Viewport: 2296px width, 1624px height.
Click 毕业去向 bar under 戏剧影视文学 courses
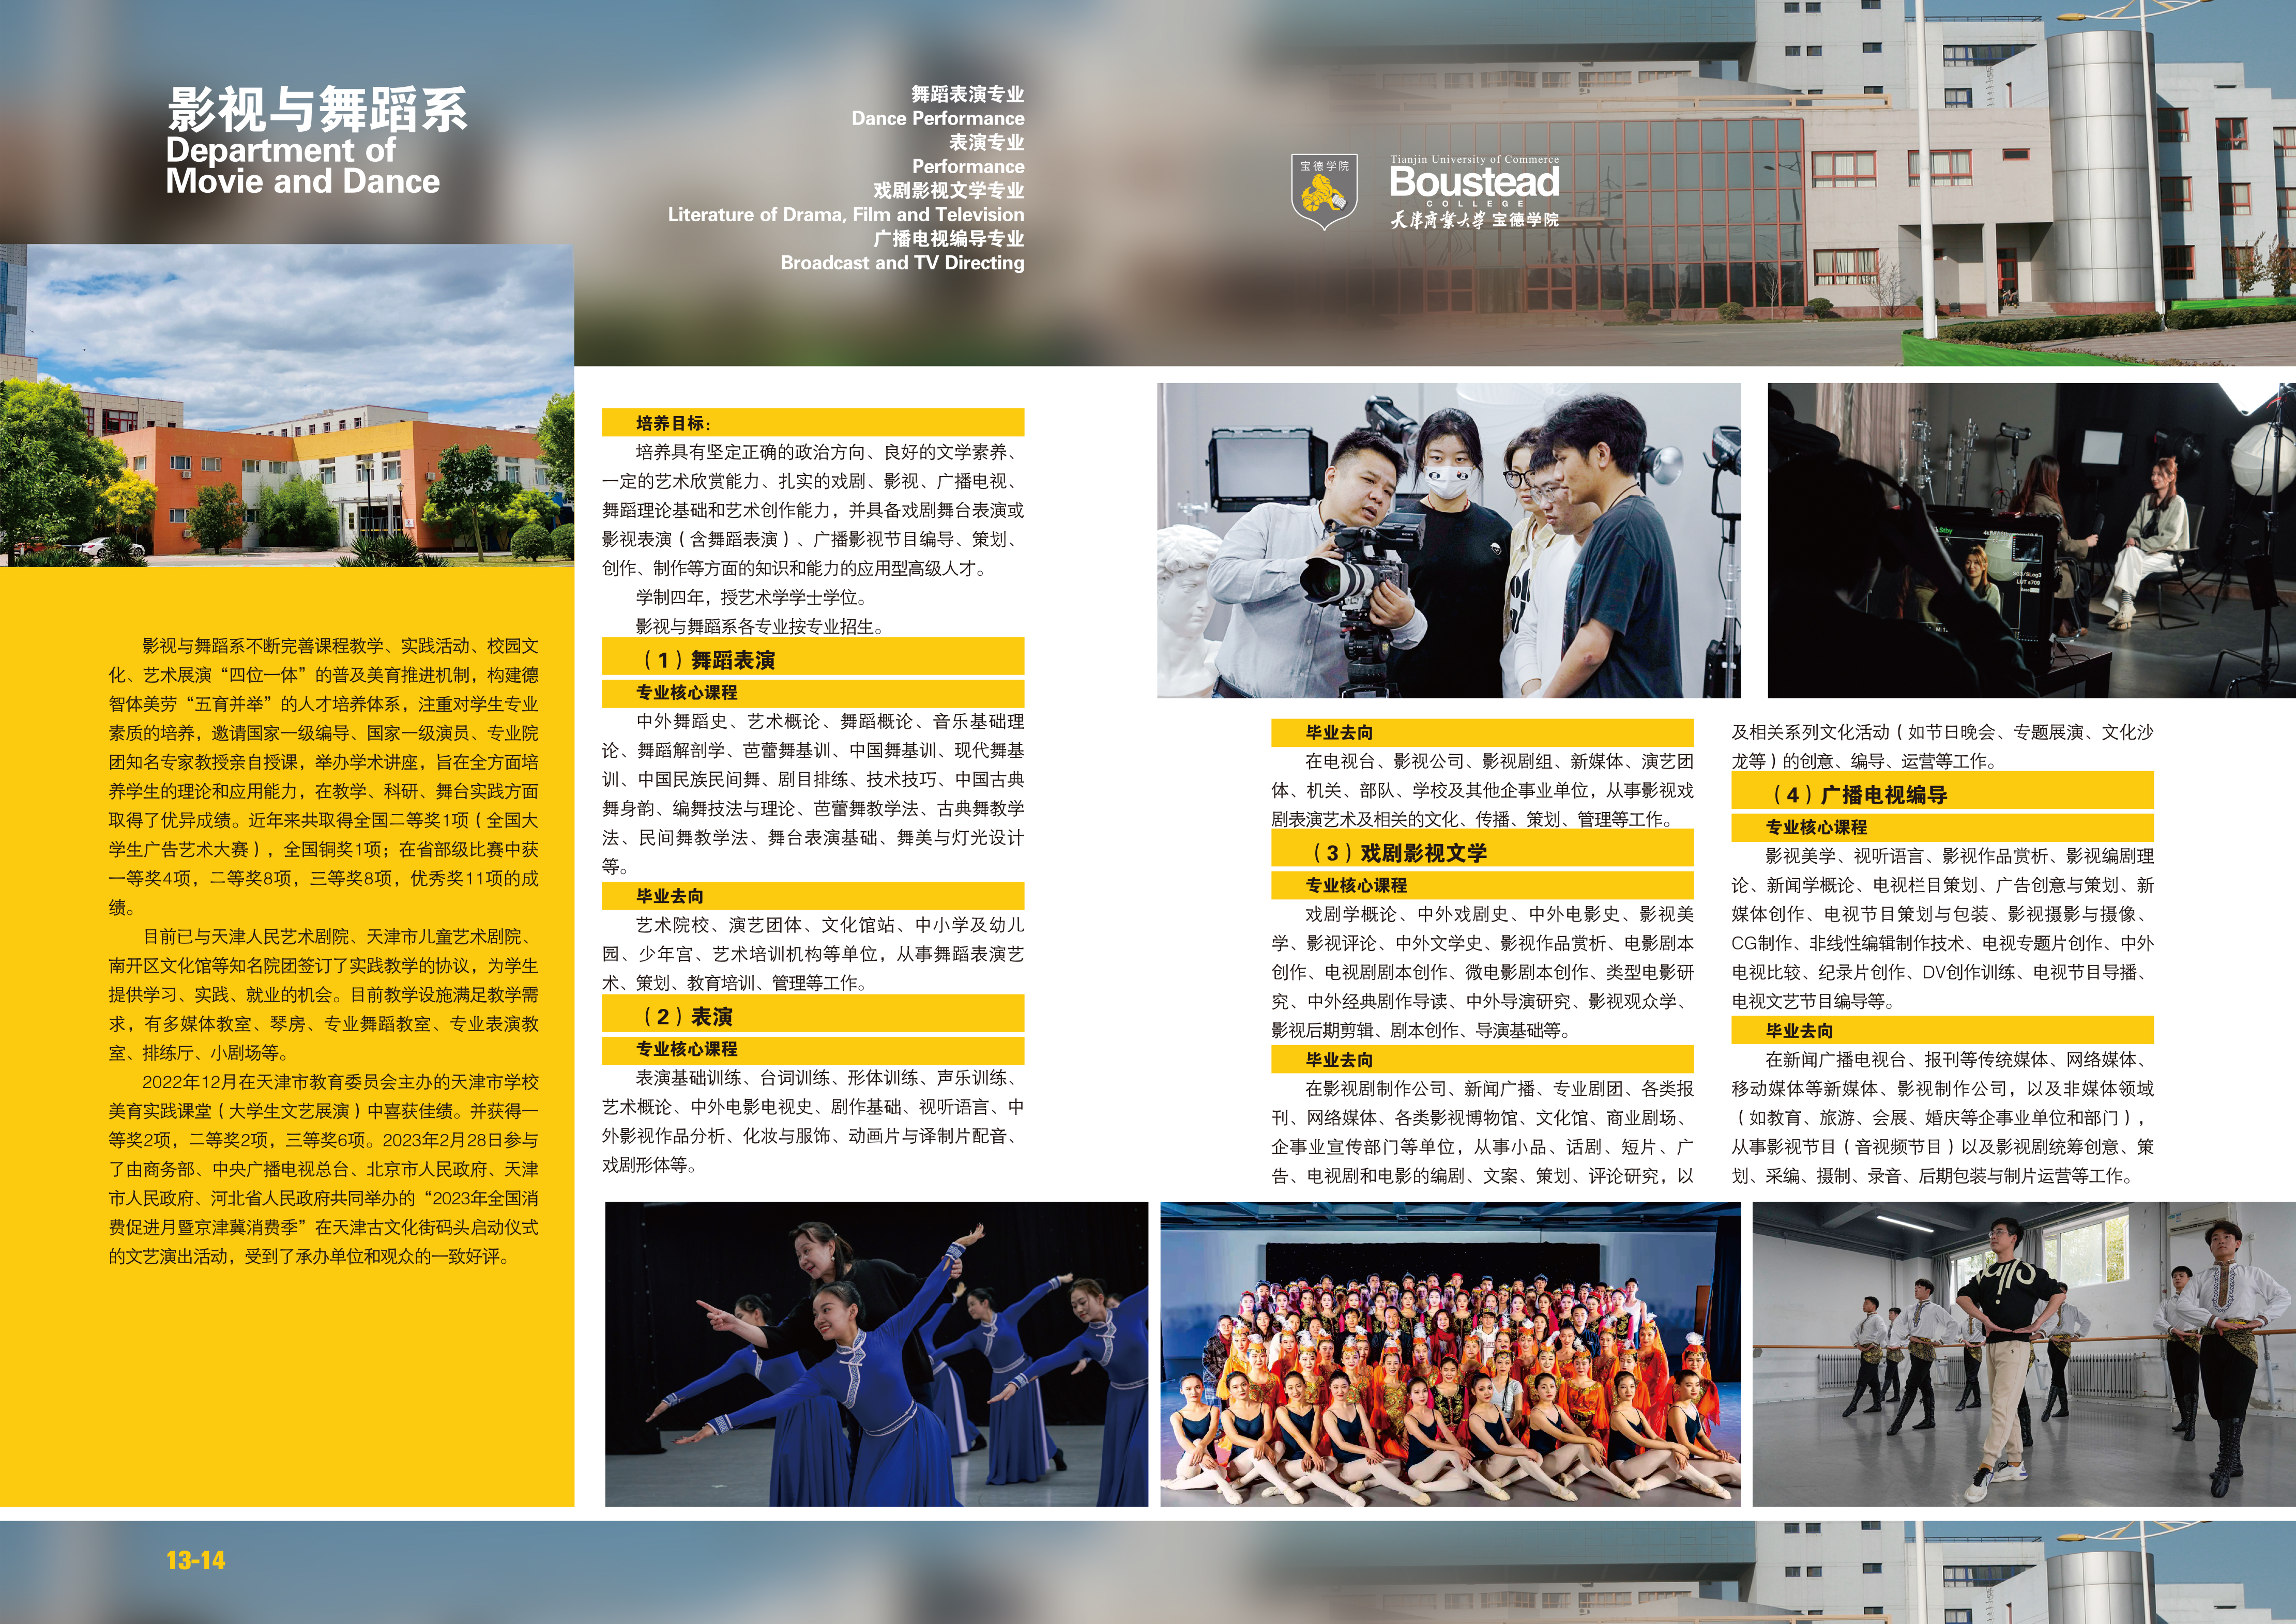pos(1482,1059)
